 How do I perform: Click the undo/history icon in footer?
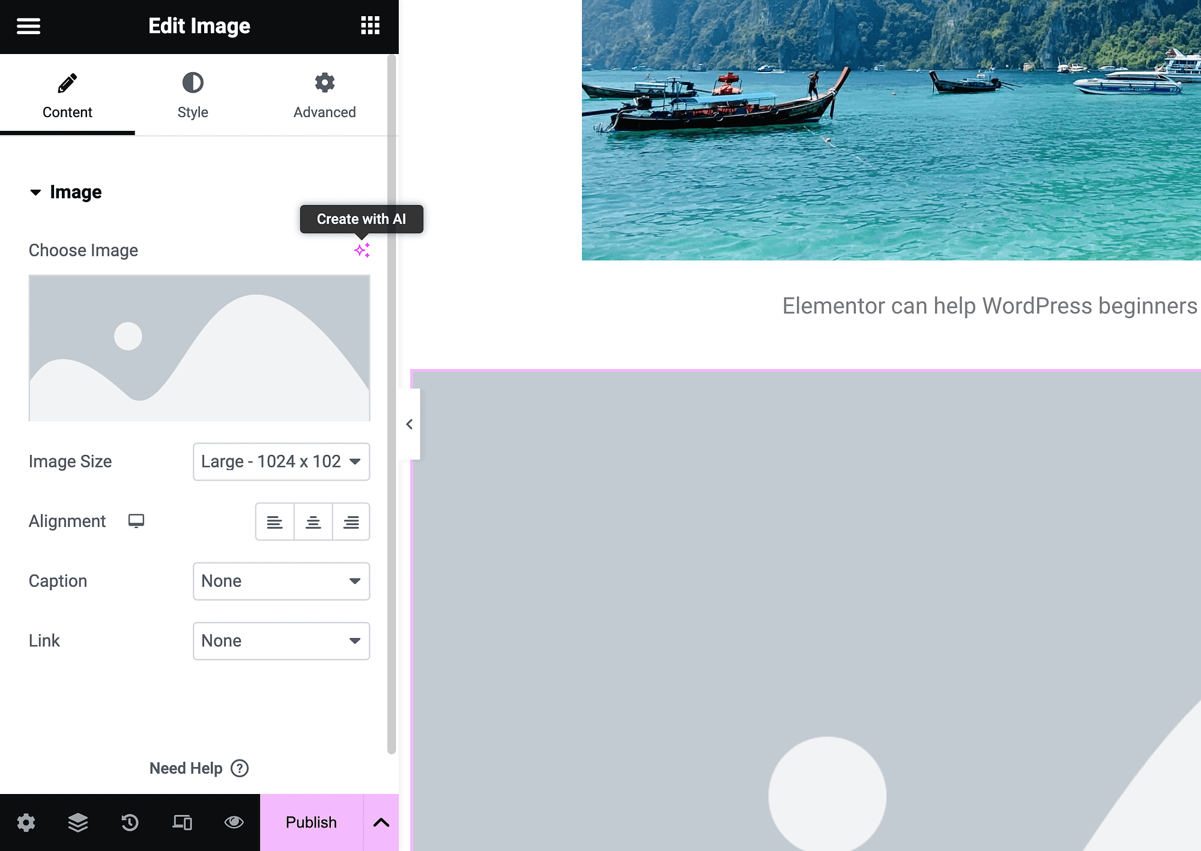[x=130, y=822]
